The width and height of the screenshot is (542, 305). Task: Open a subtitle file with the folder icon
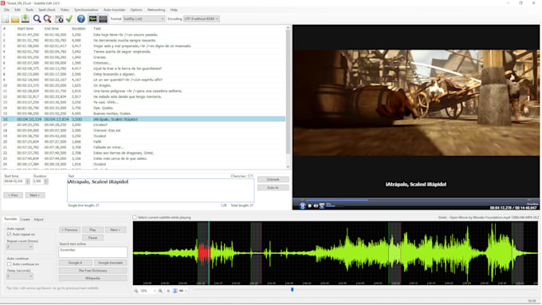click(15, 19)
